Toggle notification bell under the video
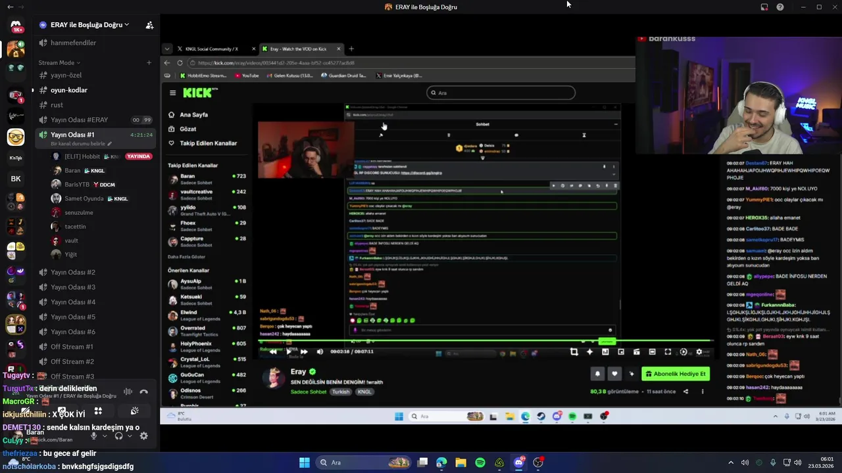This screenshot has width=842, height=473. pyautogui.click(x=597, y=374)
